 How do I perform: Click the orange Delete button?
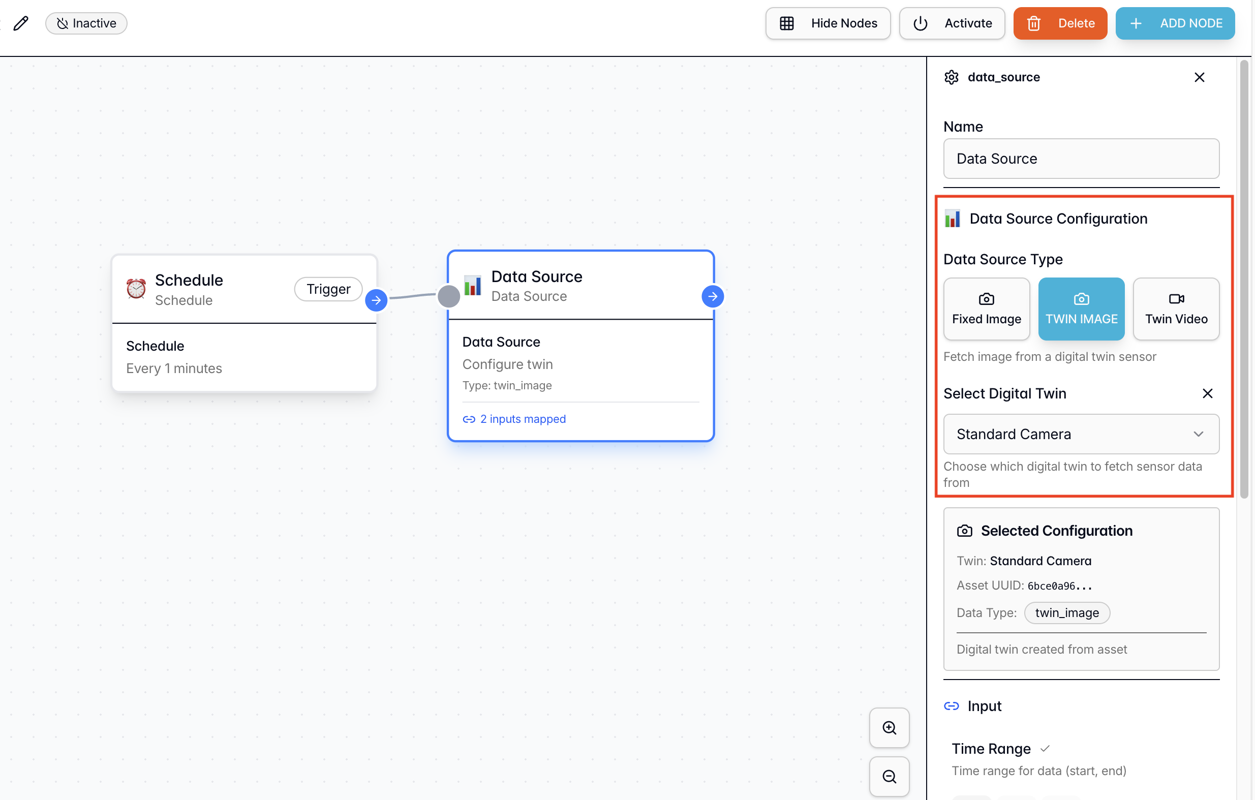coord(1060,23)
